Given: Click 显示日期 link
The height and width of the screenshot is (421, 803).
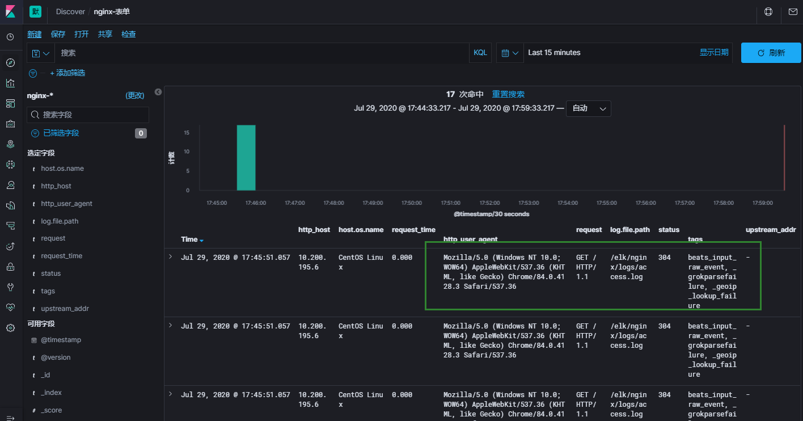Looking at the screenshot, I should pyautogui.click(x=714, y=52).
